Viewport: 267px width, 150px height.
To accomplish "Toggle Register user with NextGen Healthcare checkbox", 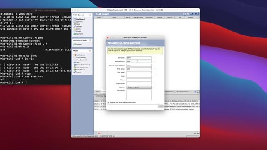I will [108, 102].
